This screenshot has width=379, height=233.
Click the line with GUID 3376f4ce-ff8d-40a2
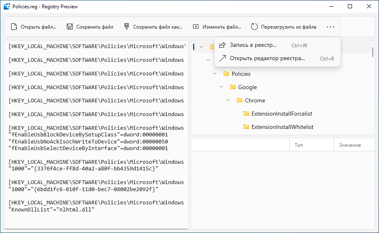pyautogui.click(x=83, y=169)
